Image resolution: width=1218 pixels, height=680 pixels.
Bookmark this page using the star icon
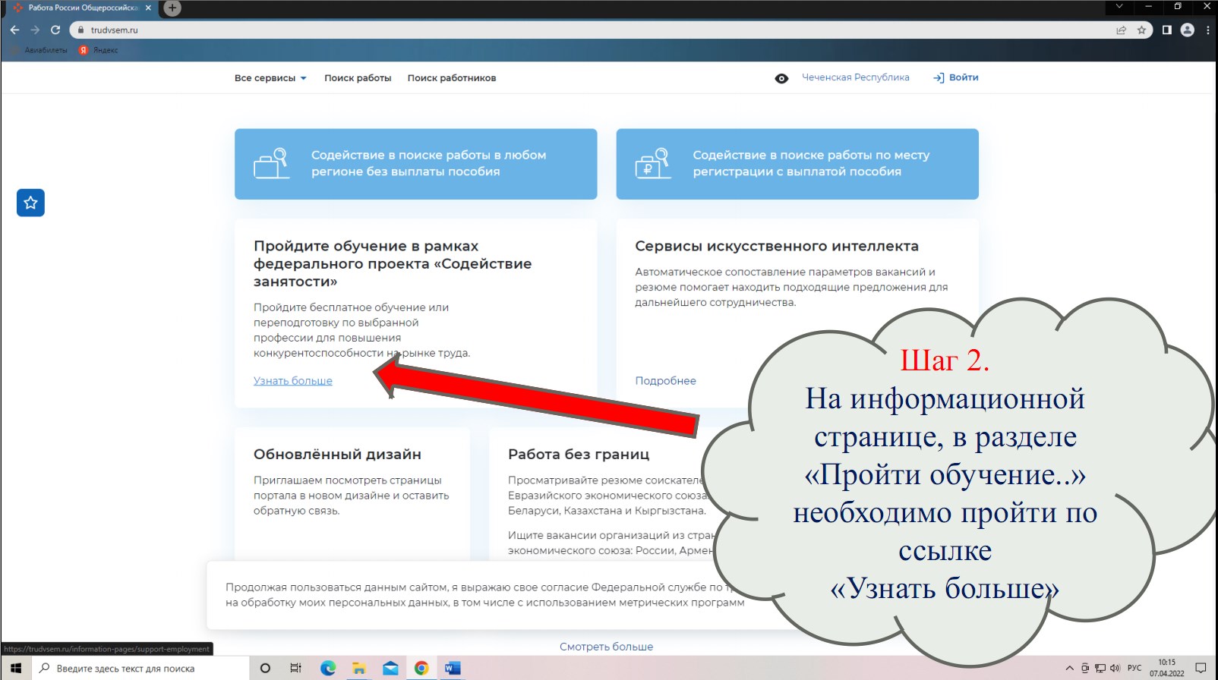click(1141, 30)
